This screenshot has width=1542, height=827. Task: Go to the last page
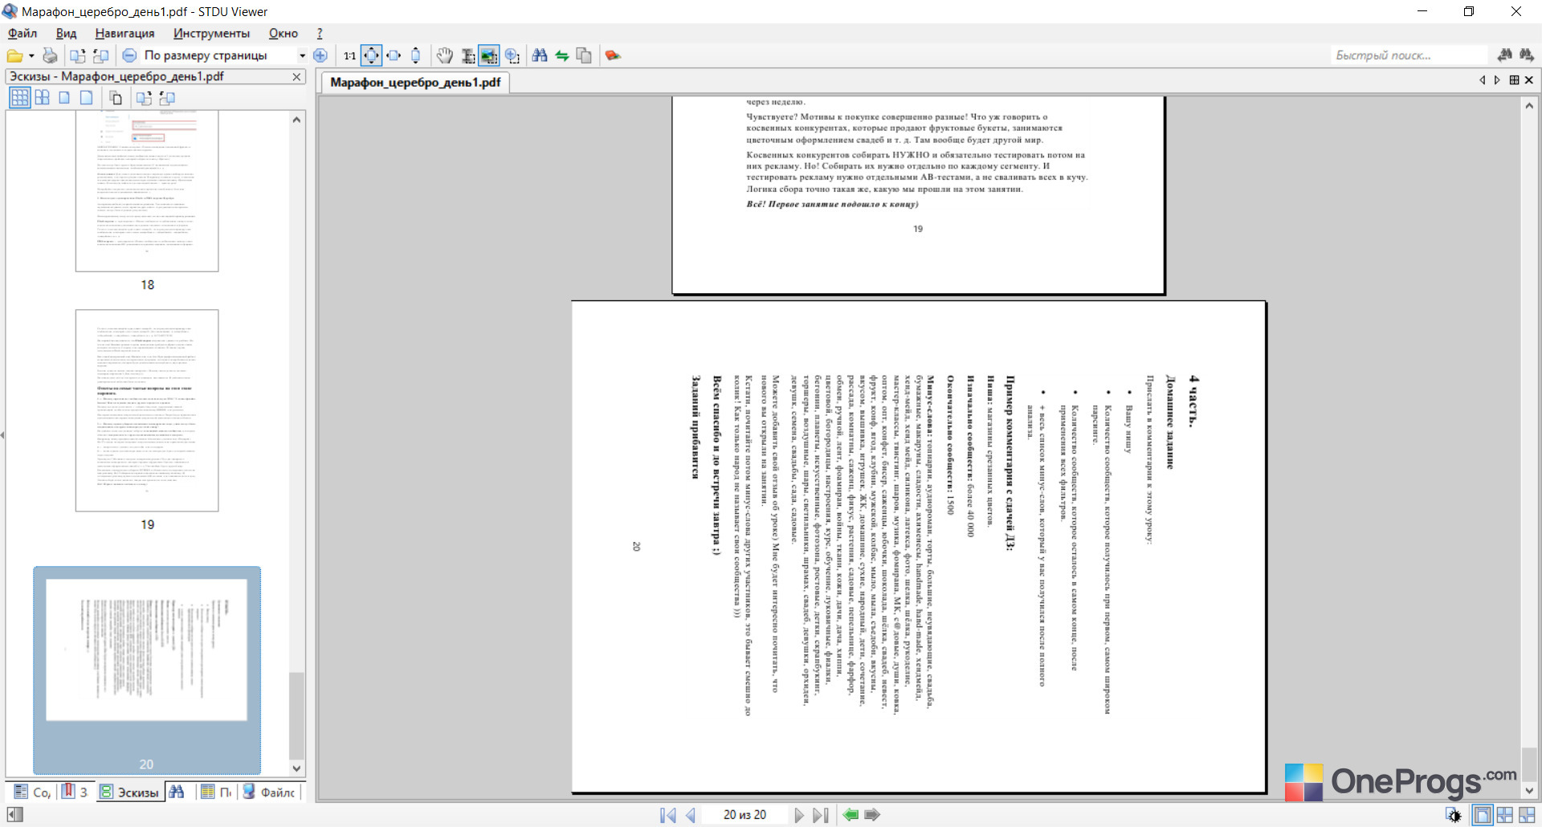pos(821,815)
